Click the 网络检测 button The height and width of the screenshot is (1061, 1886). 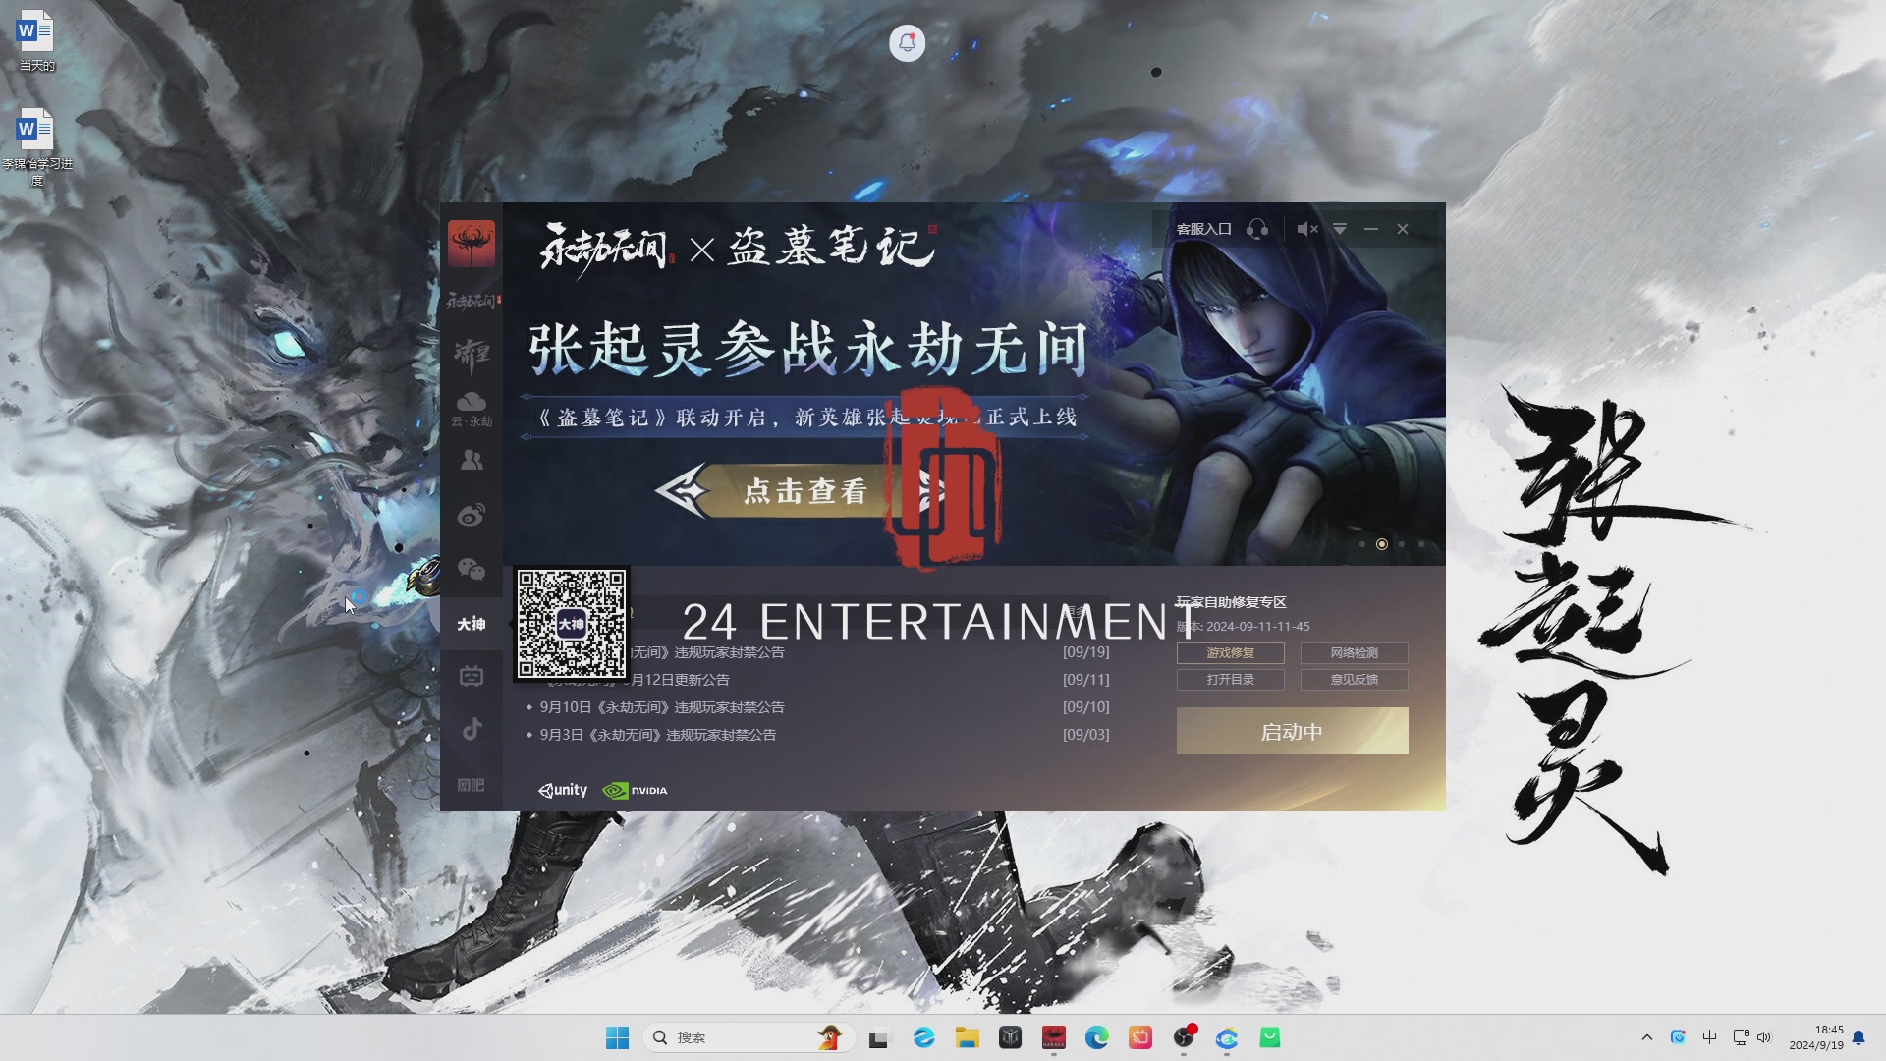(1355, 653)
